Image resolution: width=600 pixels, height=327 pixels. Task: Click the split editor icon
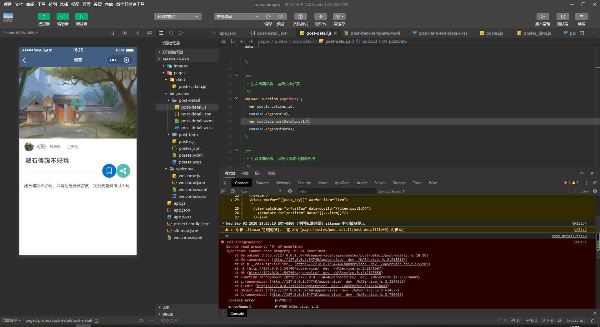click(x=582, y=33)
